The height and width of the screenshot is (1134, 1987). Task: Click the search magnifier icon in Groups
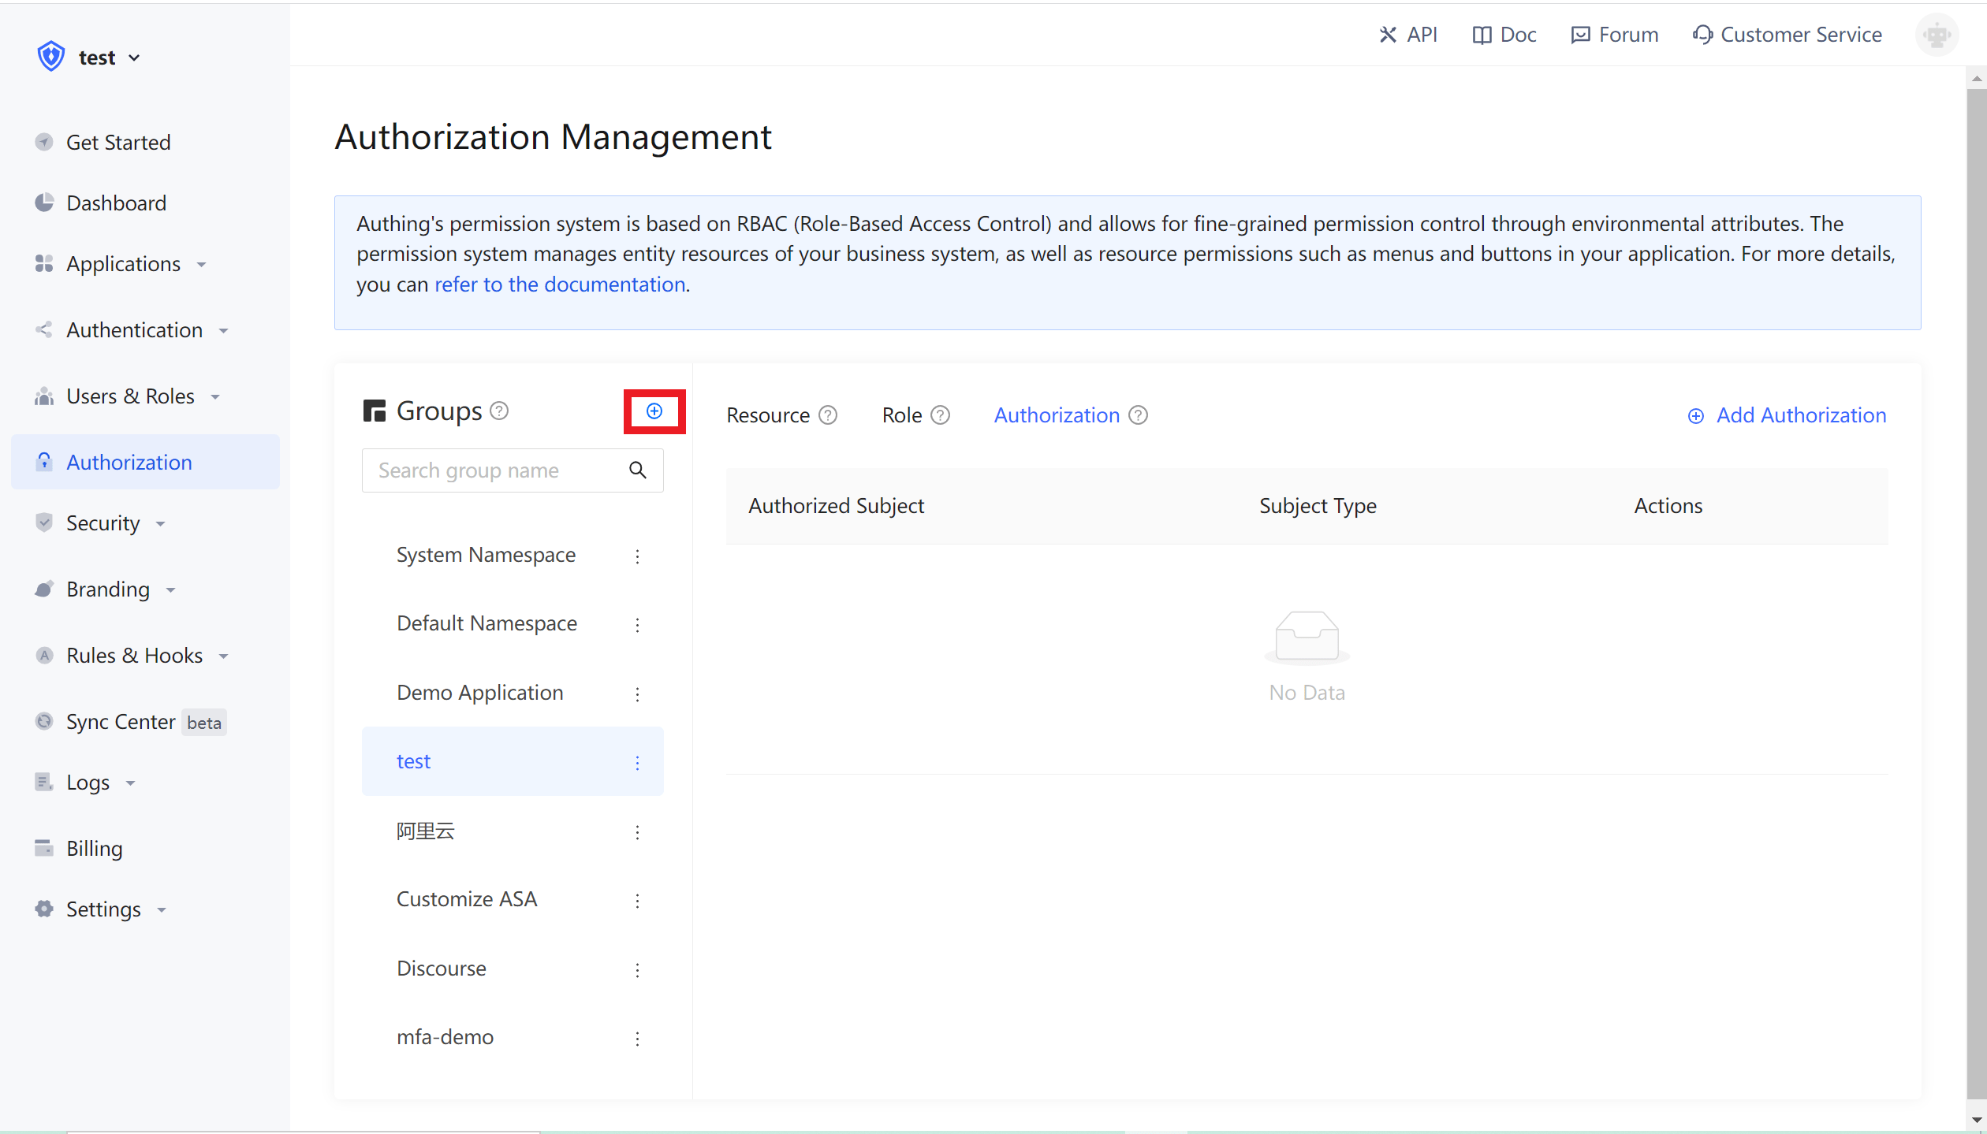point(637,470)
